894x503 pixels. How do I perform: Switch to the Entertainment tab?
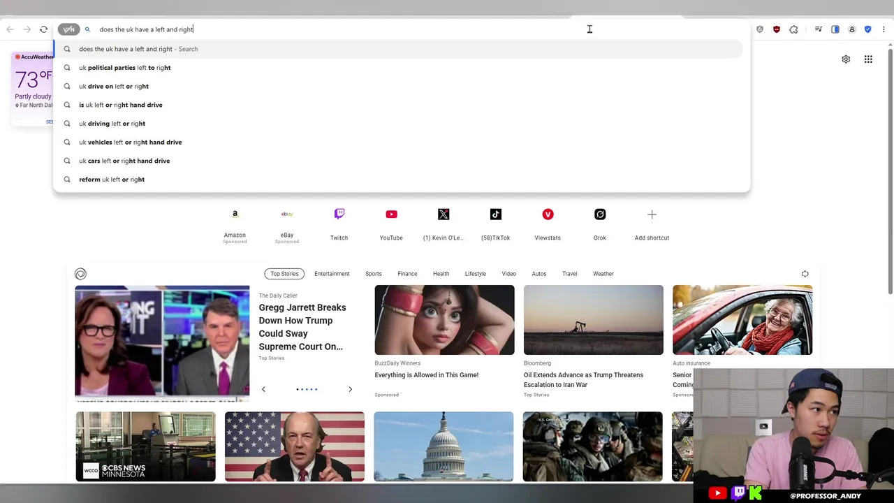[x=332, y=274]
